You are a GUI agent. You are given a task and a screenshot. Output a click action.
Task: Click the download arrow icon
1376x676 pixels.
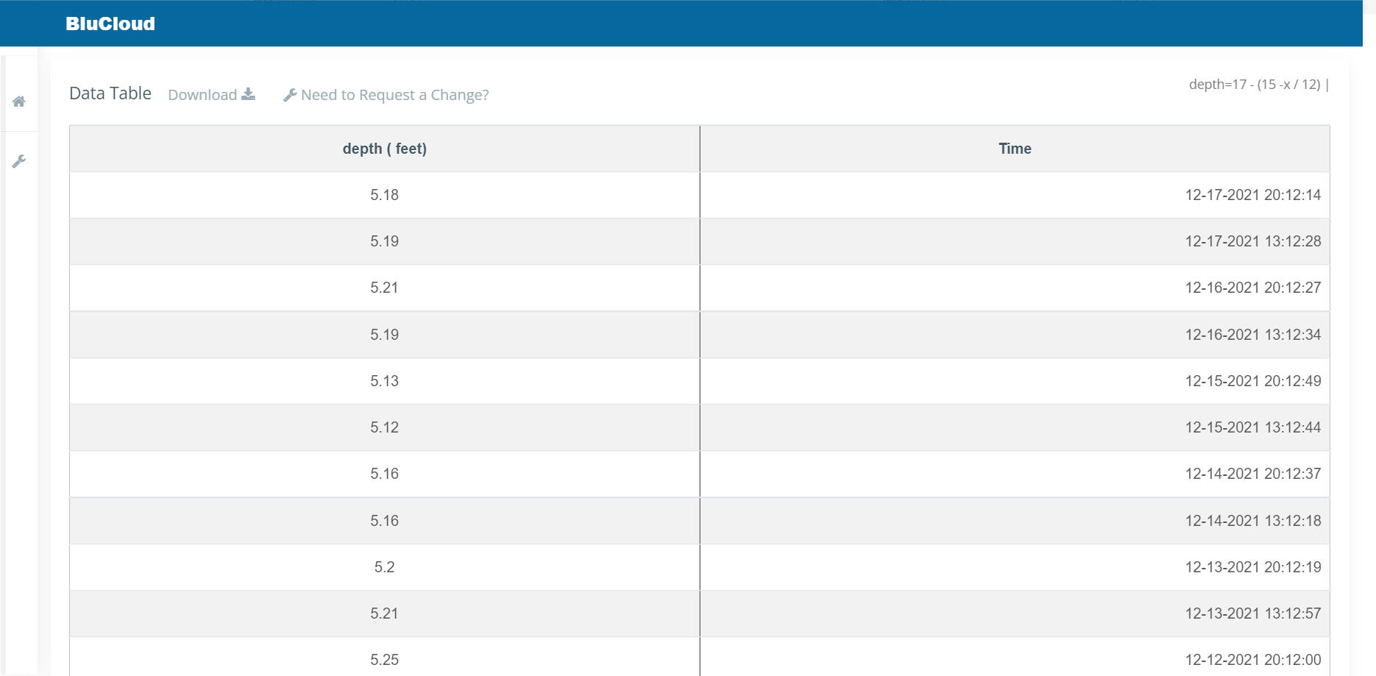[249, 94]
